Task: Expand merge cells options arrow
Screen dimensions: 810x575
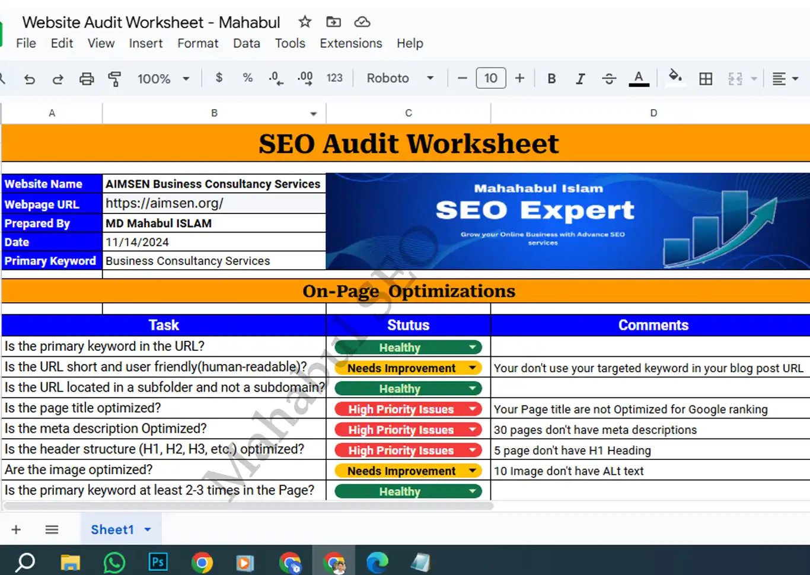Action: [x=754, y=78]
